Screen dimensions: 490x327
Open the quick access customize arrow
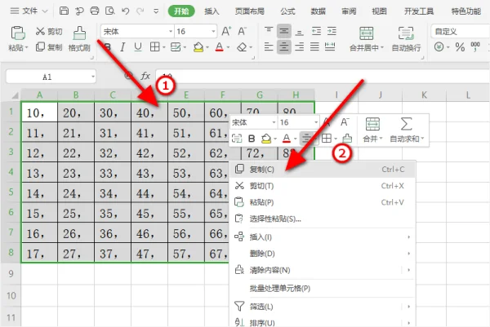[x=156, y=11]
